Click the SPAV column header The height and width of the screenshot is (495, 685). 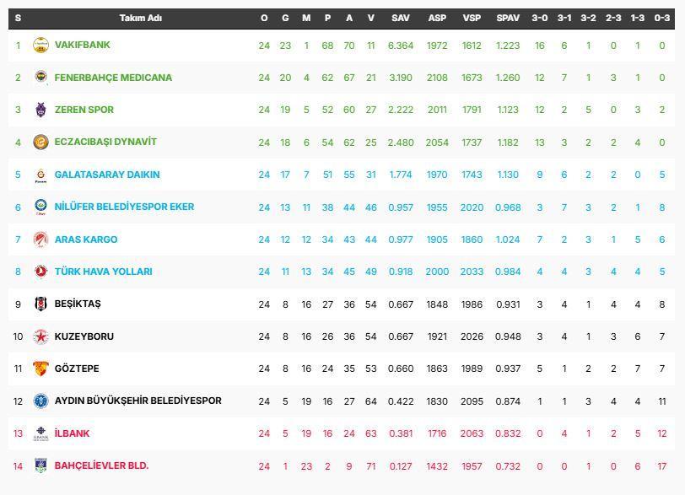coord(508,18)
